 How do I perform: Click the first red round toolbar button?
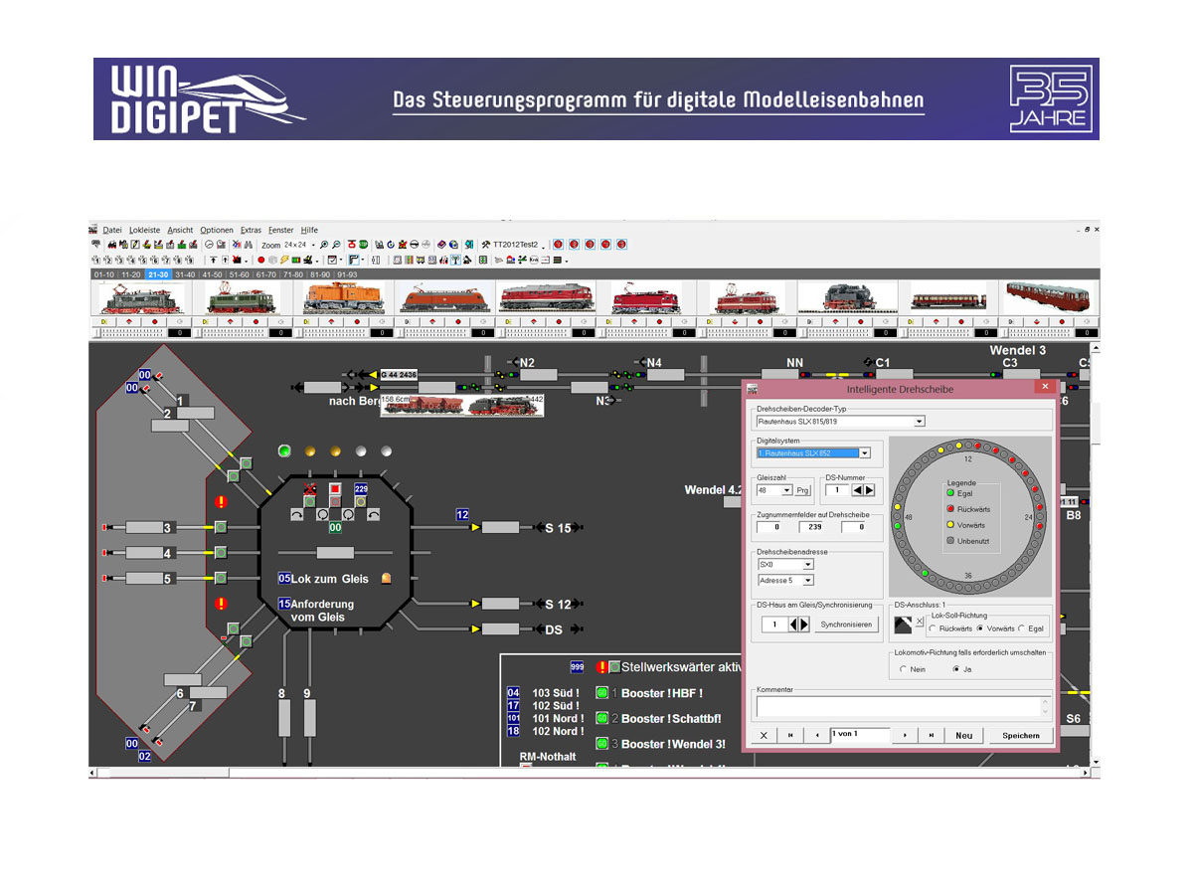pyautogui.click(x=558, y=245)
